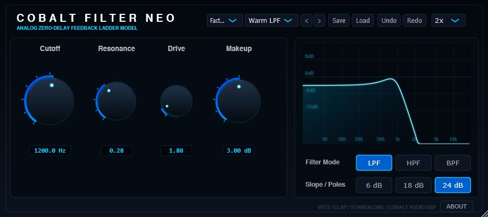
Task: Select HPF filter mode
Action: (x=413, y=163)
